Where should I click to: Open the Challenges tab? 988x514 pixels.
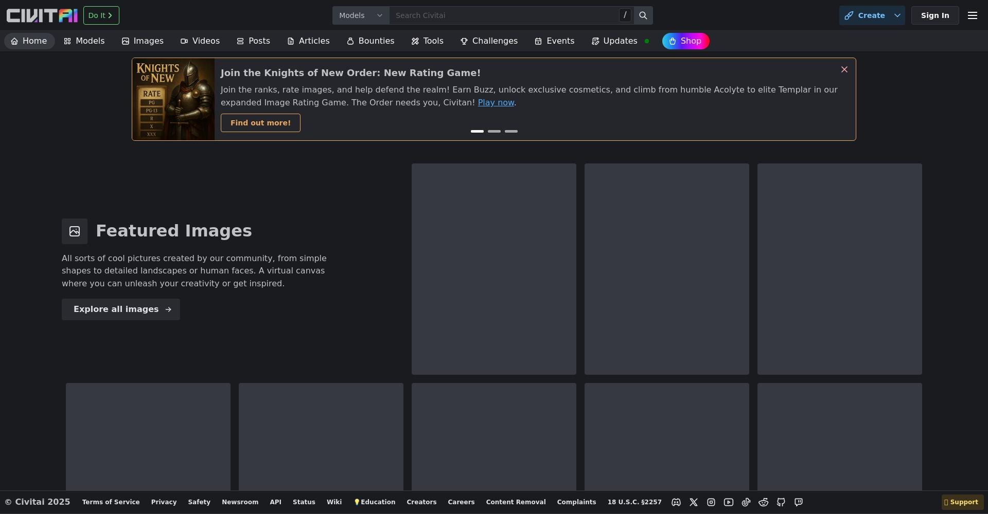[489, 41]
